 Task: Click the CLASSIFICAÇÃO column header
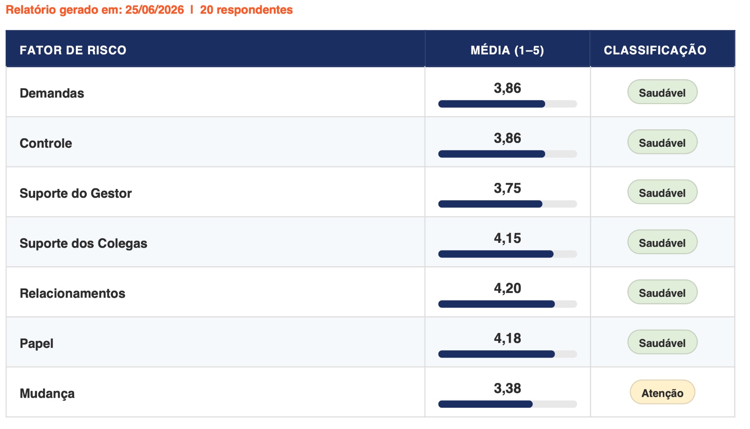655,50
